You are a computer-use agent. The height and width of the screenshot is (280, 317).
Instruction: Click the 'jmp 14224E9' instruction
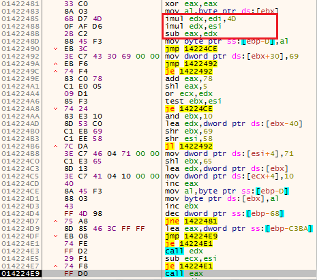191,236
